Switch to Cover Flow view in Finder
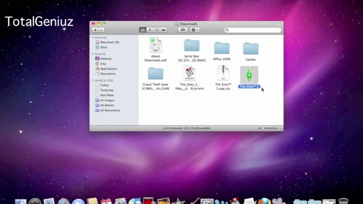 click(164, 30)
